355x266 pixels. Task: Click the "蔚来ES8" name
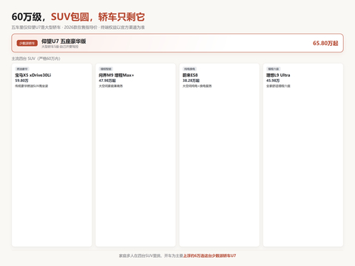[x=190, y=75]
